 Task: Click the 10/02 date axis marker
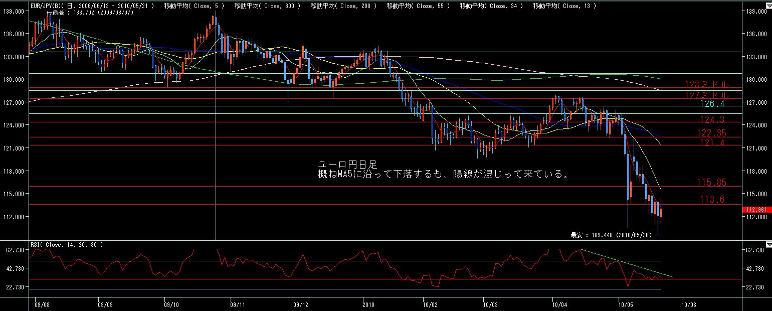430,303
